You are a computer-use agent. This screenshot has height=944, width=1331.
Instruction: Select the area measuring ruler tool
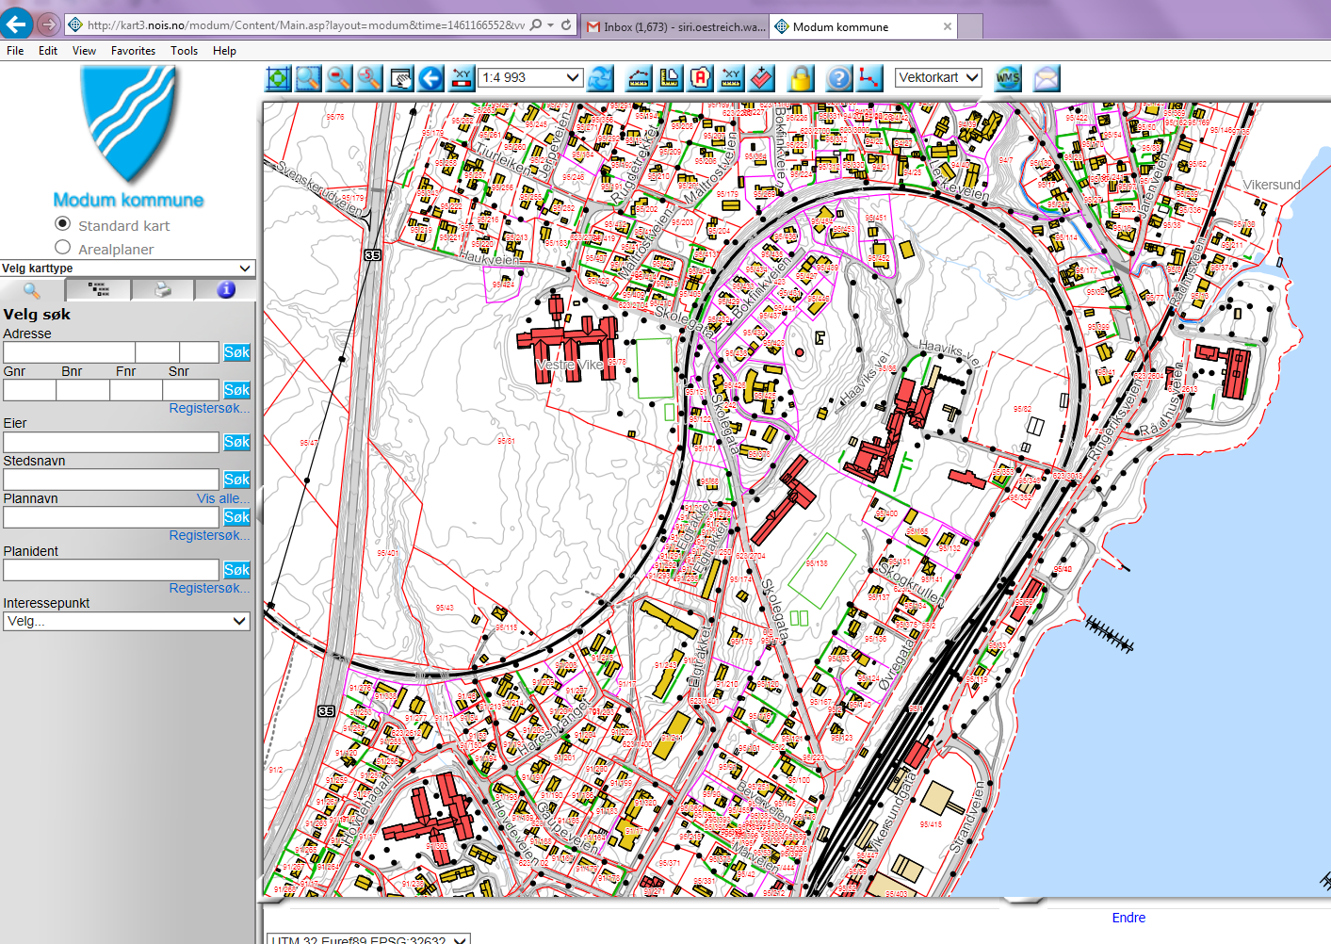(x=670, y=78)
